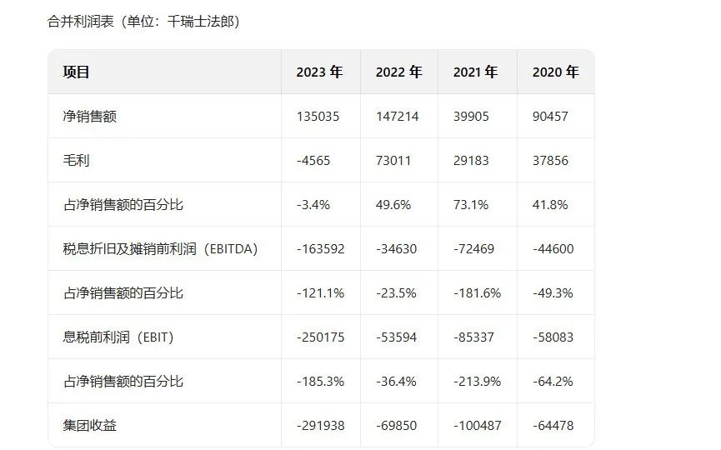Click the 2020 group income cell -64478
The image size is (721, 450).
tap(553, 426)
